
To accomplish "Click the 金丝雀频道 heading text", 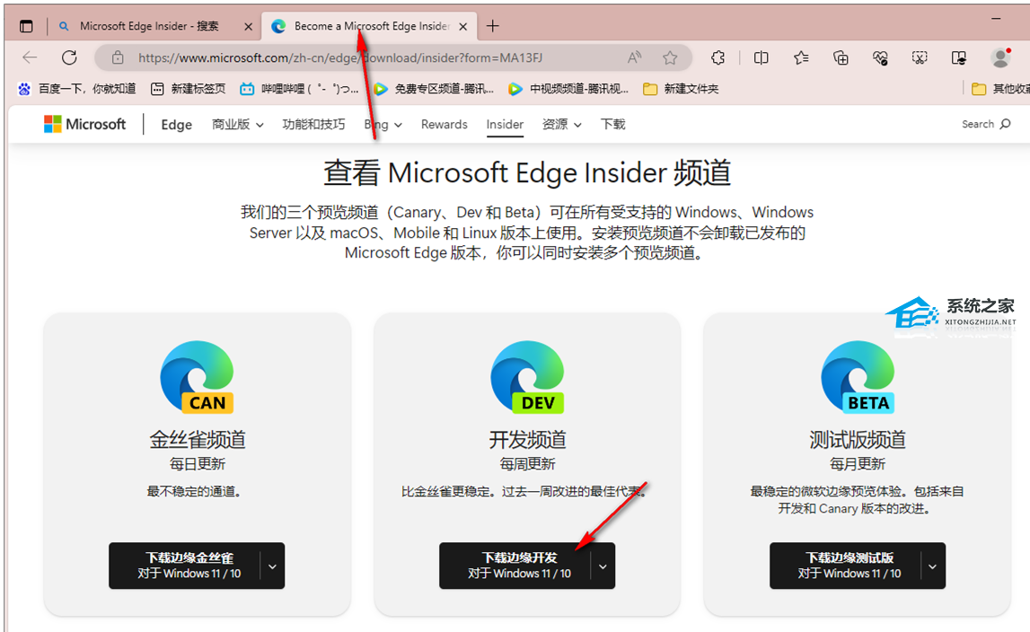I will pos(198,440).
